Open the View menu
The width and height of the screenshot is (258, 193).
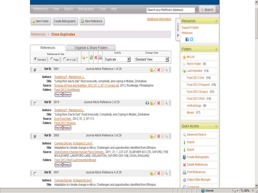tap(56, 9)
